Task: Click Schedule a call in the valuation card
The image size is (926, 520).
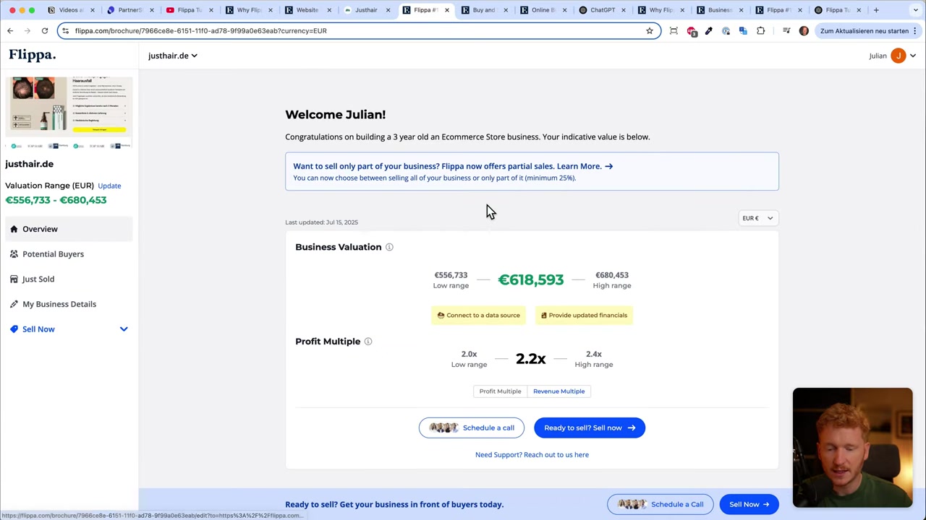Action: tap(471, 428)
